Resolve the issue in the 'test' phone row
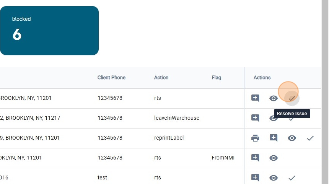329x184 pixels. (292, 178)
